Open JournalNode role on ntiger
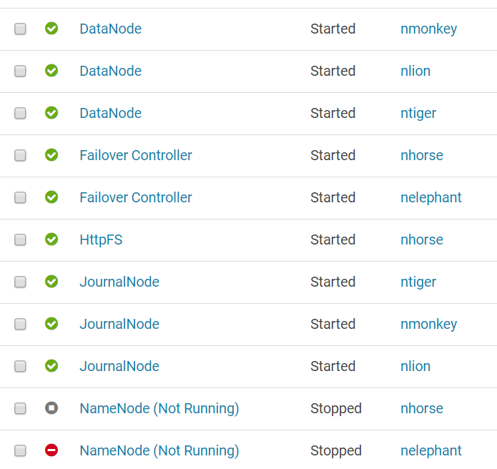This screenshot has width=497, height=469. (119, 282)
